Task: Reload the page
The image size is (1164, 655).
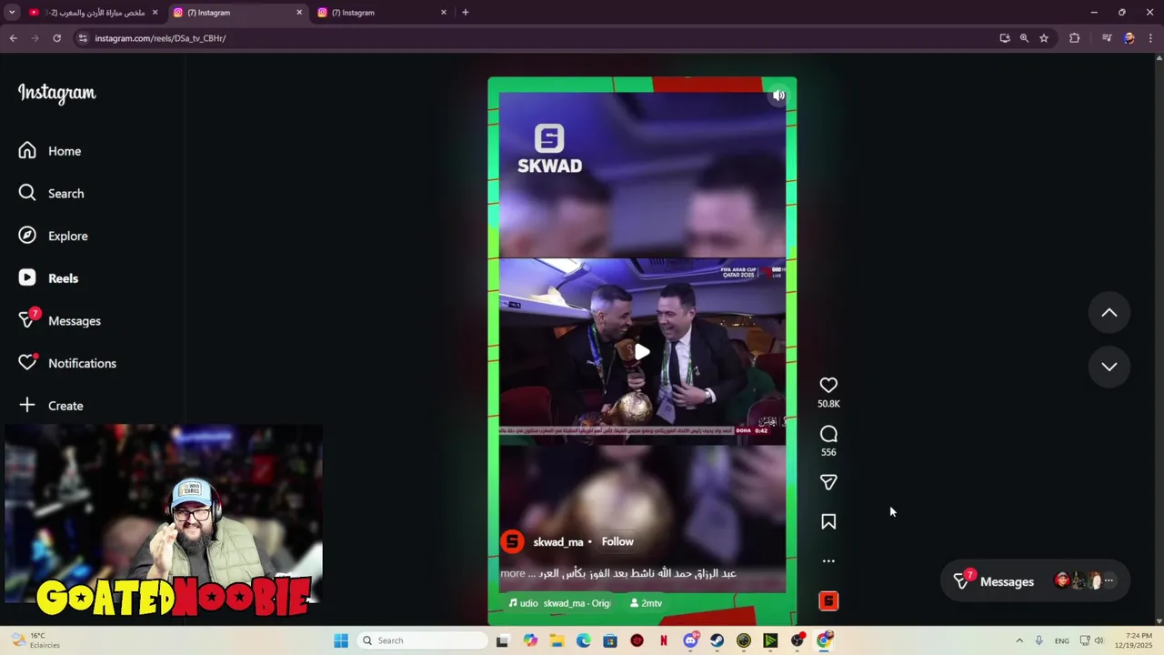Action: click(x=56, y=38)
